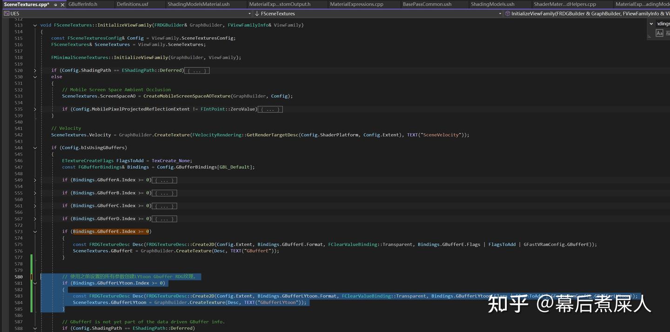The height and width of the screenshot is (332, 670).
Task: Click the X on the SceneTextures.cpp tab
Action: [62, 5]
